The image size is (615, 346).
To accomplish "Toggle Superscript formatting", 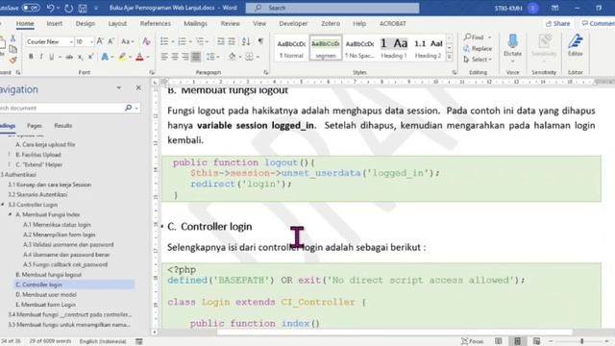I will pos(90,57).
